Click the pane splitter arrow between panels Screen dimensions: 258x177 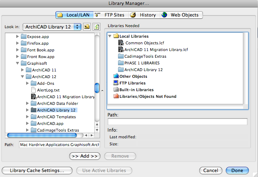102,91
